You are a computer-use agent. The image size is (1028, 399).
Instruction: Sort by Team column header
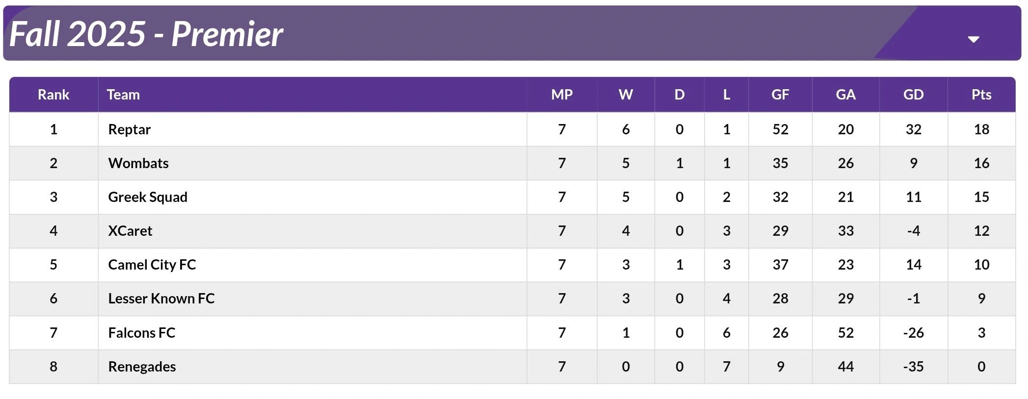coord(123,95)
